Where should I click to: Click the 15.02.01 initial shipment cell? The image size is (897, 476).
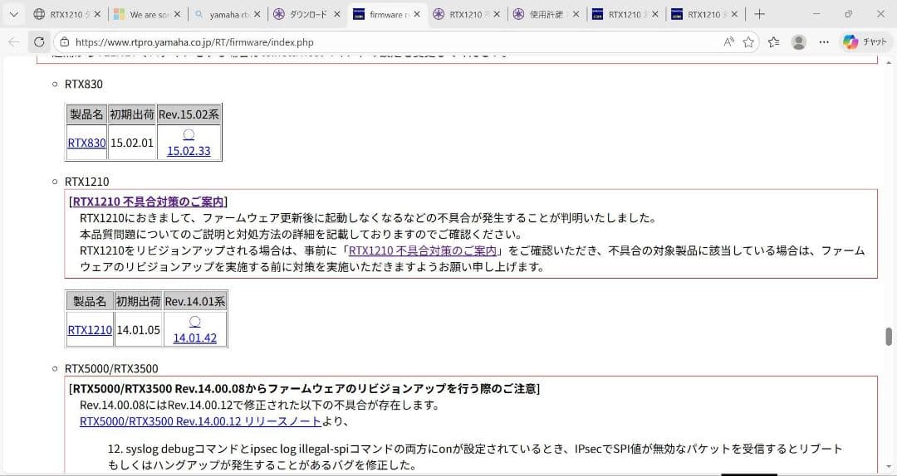132,143
